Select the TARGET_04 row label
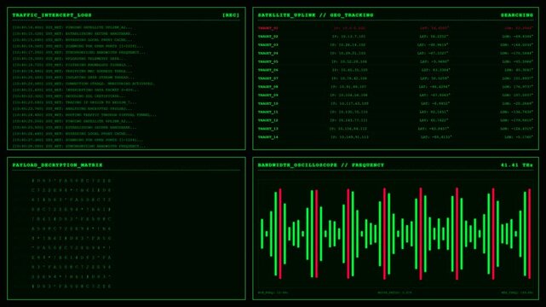Viewport: 546px width, 307px height. coord(267,53)
